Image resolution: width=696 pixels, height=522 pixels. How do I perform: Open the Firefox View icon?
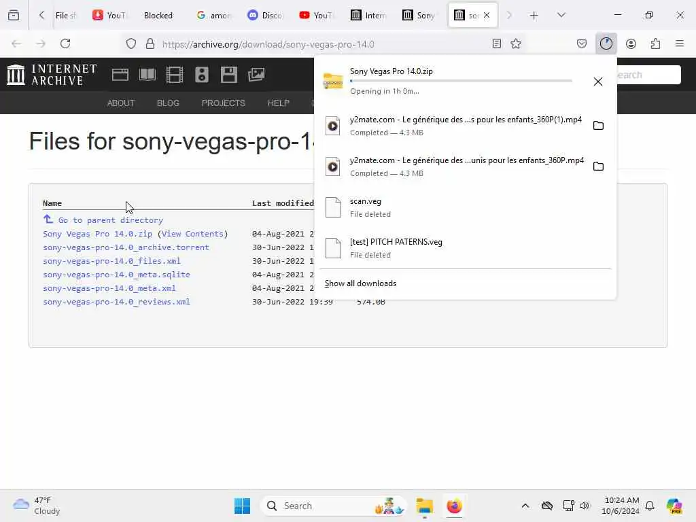(14, 16)
